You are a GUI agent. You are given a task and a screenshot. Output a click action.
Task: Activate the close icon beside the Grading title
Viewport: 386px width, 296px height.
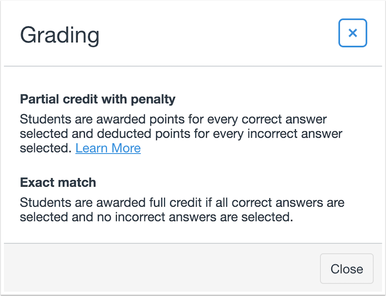(352, 33)
